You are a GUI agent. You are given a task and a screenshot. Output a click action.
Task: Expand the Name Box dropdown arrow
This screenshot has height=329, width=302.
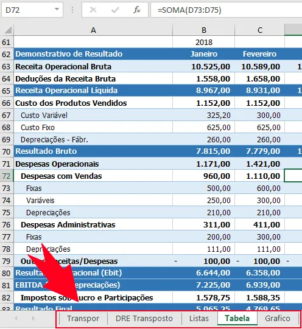click(57, 10)
